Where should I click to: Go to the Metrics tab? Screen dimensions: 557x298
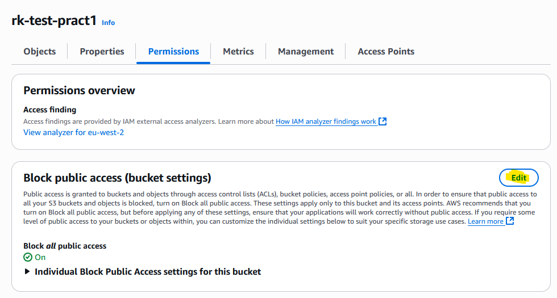point(238,51)
